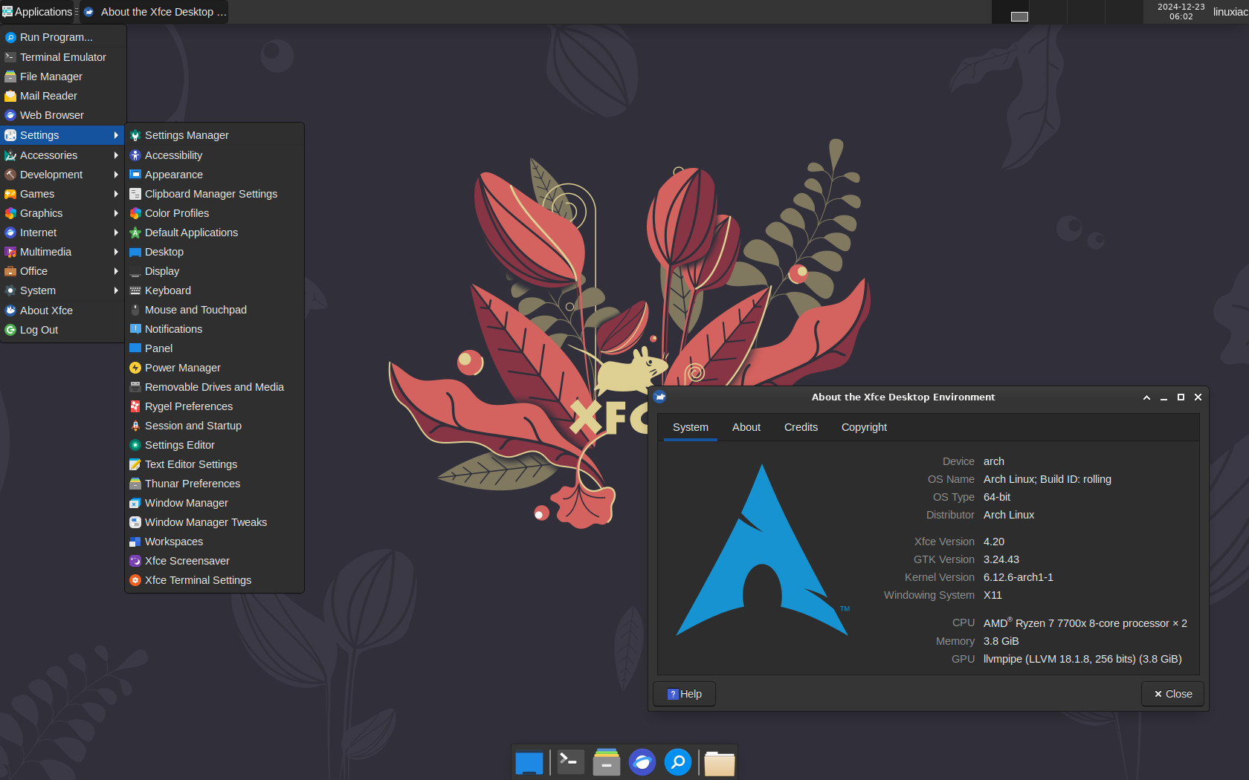The height and width of the screenshot is (780, 1249).
Task: Click the Xfce Terminal Settings icon
Action: click(135, 580)
